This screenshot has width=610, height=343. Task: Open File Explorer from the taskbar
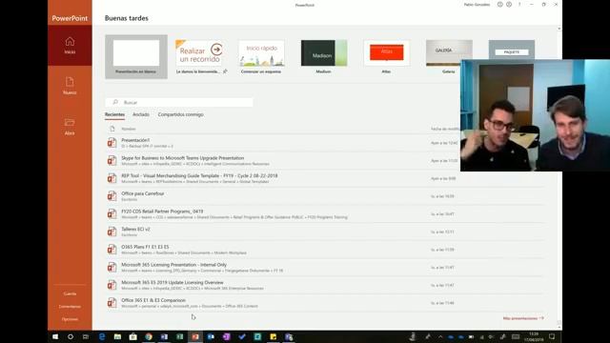coord(117,336)
